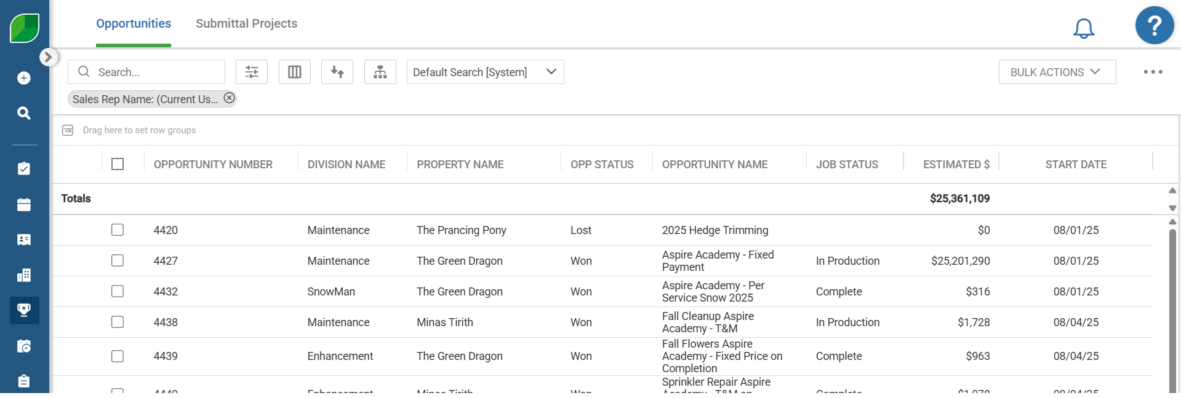Remove the Sales Rep Name filter chip
The image size is (1181, 398).
[x=229, y=98]
